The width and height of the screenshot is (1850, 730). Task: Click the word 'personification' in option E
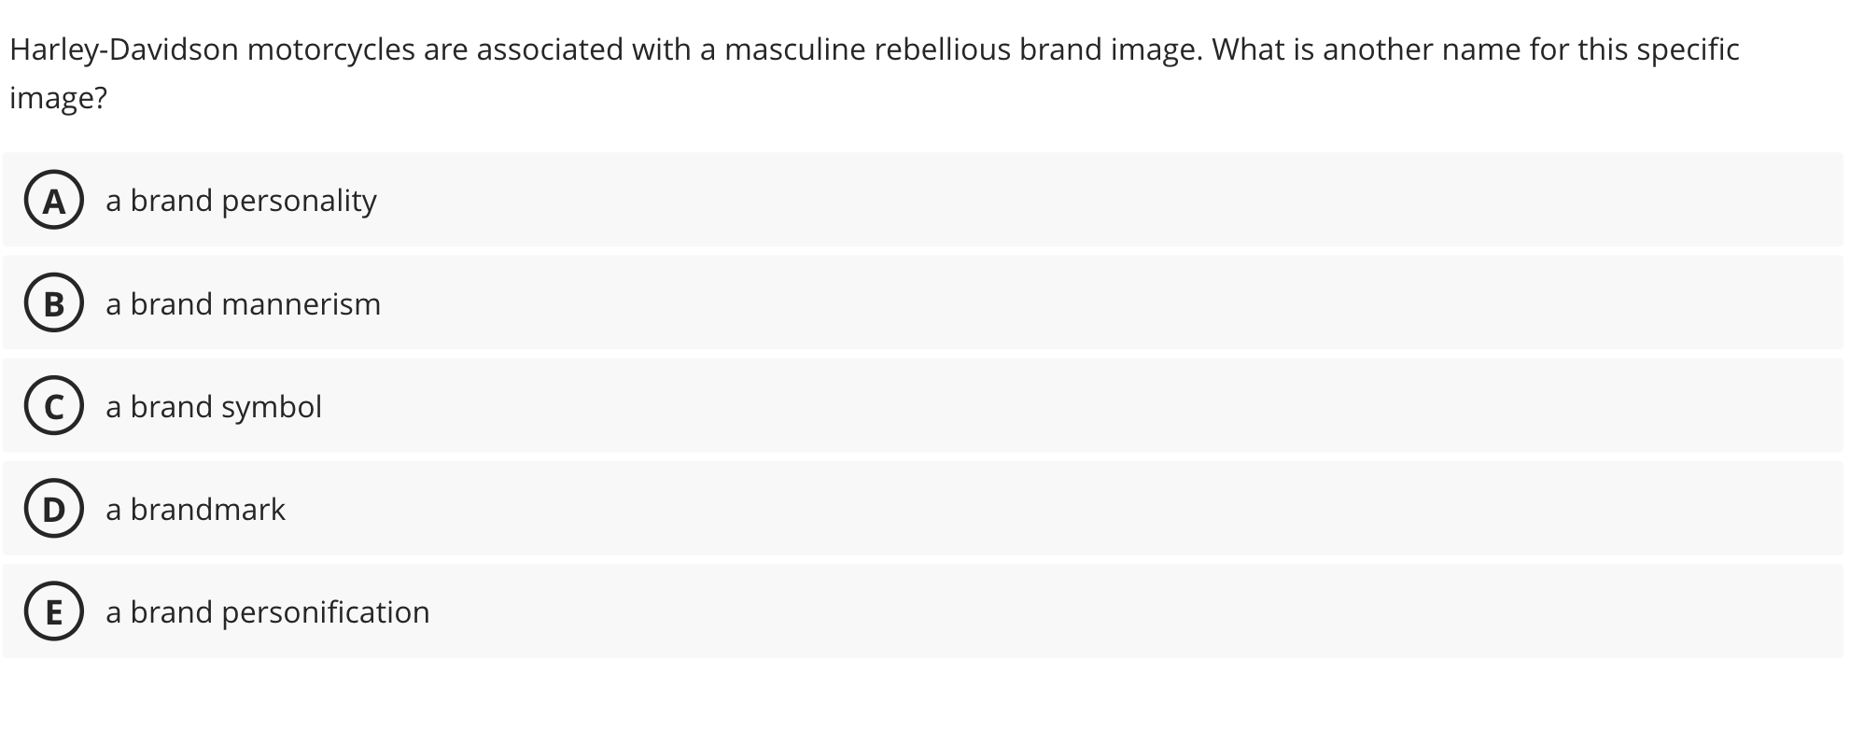[326, 612]
